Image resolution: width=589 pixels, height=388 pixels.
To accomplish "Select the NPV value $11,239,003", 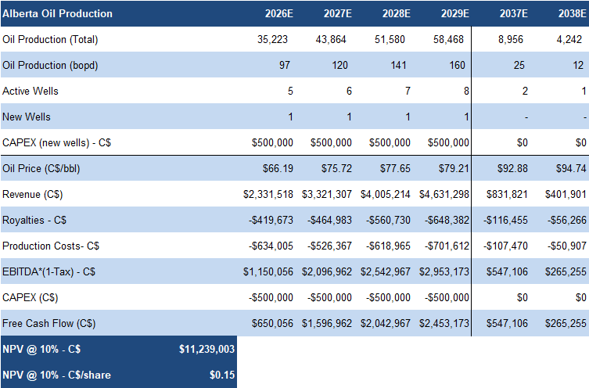I will (207, 349).
